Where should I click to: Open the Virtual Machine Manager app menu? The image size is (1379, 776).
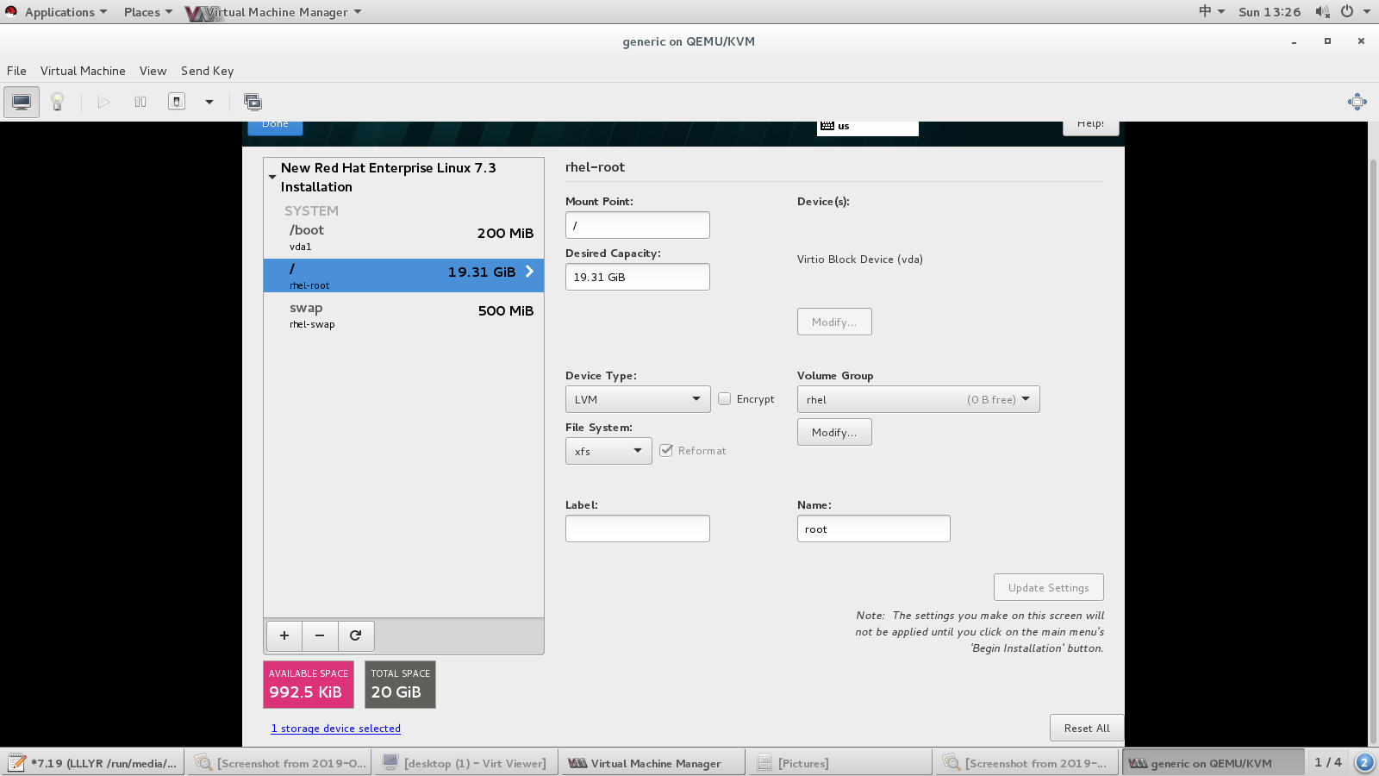pos(273,12)
